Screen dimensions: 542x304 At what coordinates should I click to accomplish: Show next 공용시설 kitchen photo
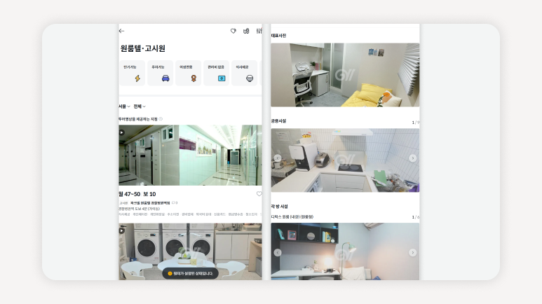pos(413,158)
